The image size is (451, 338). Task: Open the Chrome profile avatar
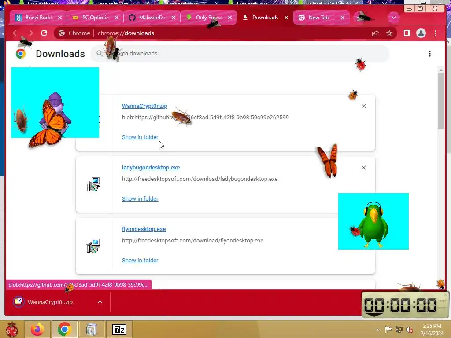(x=421, y=33)
